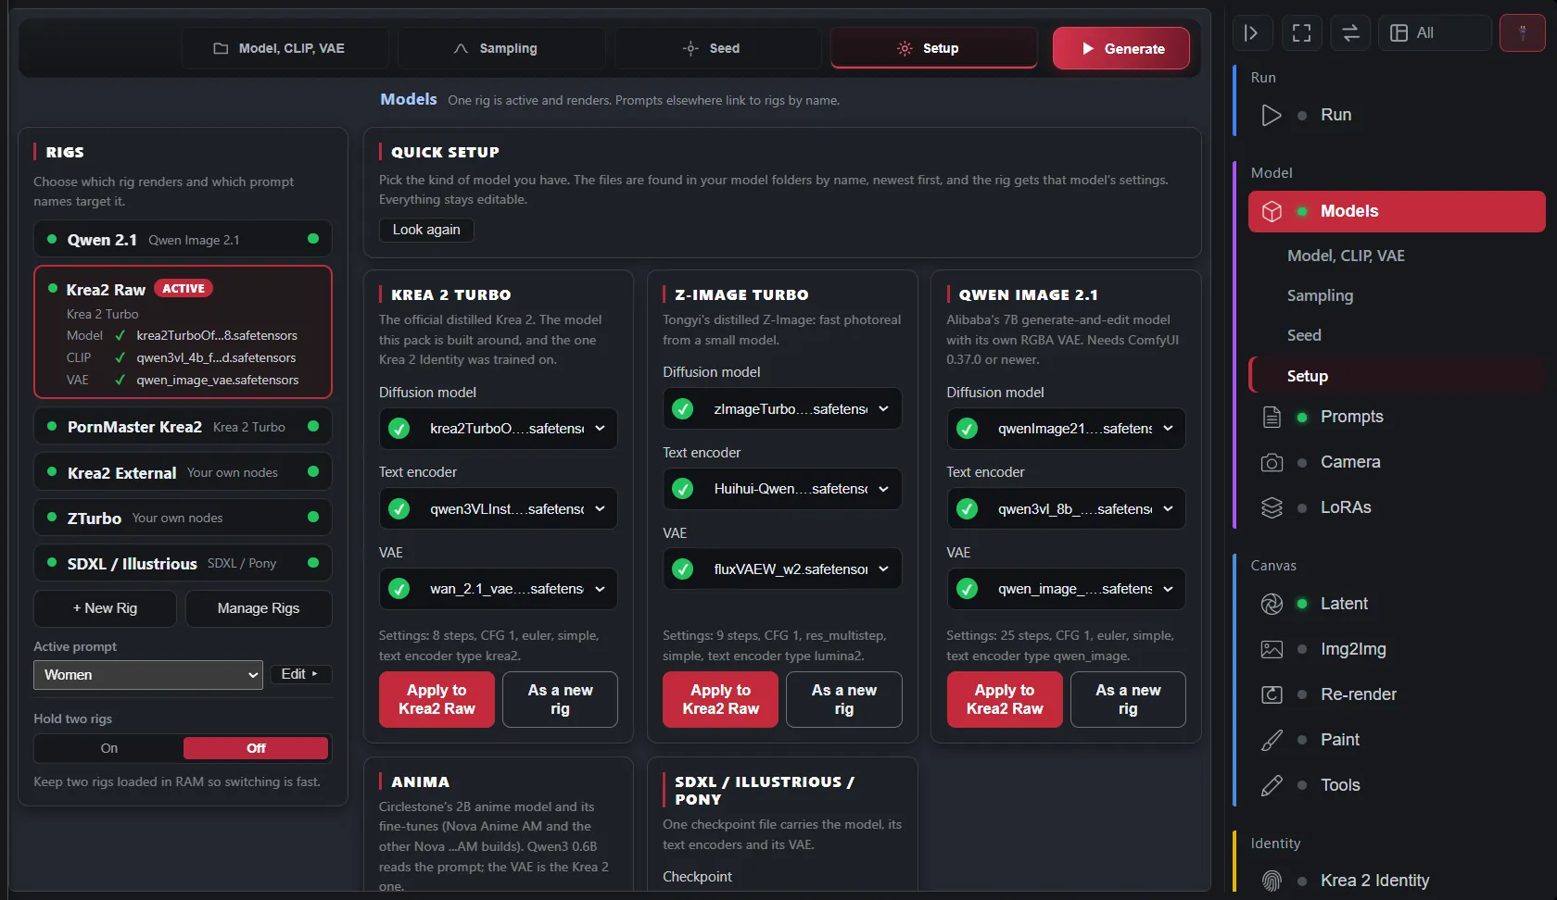
Task: Click the Tools pencil icon
Action: pos(1272,785)
